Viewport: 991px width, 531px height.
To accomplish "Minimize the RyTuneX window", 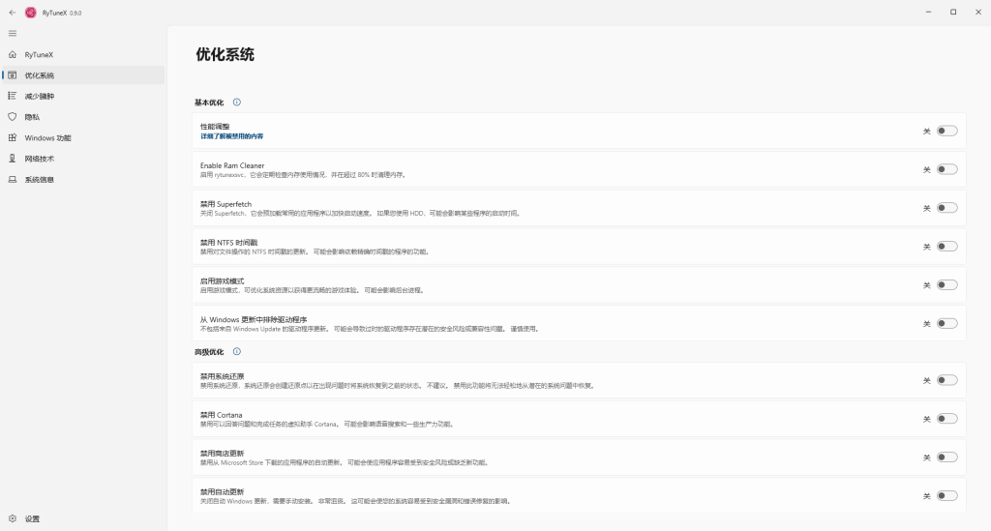I will click(x=928, y=12).
